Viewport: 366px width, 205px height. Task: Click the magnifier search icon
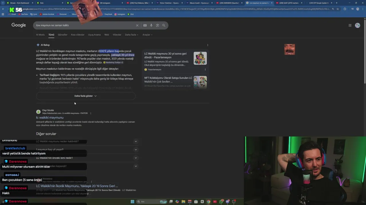(164, 25)
